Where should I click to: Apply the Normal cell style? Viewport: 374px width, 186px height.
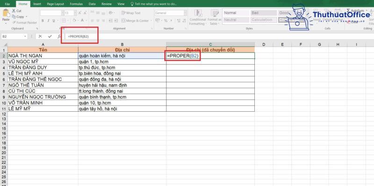pos(236,13)
